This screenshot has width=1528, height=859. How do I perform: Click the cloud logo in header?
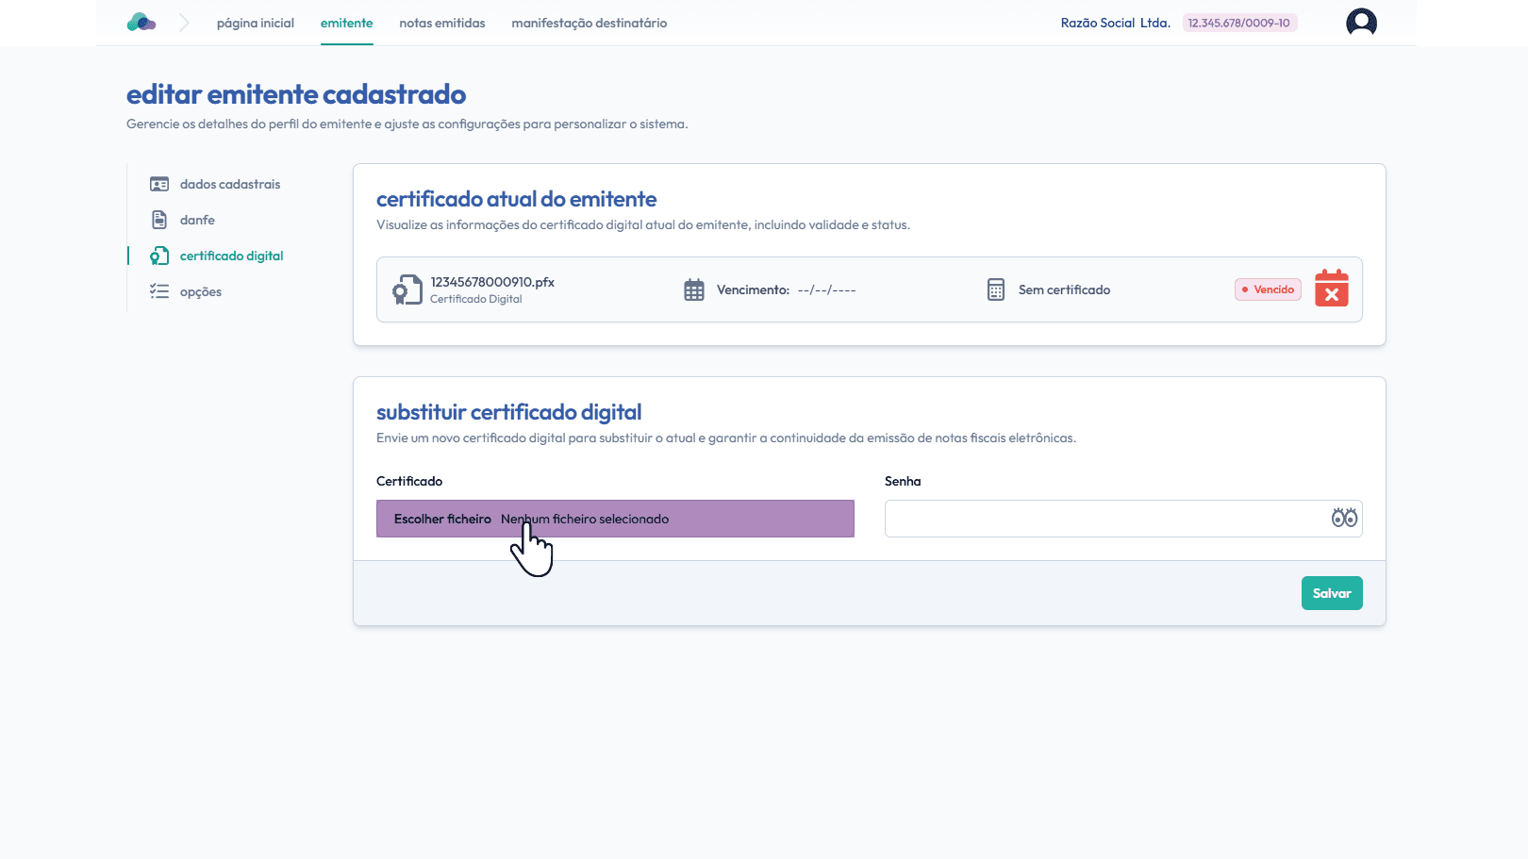(141, 23)
